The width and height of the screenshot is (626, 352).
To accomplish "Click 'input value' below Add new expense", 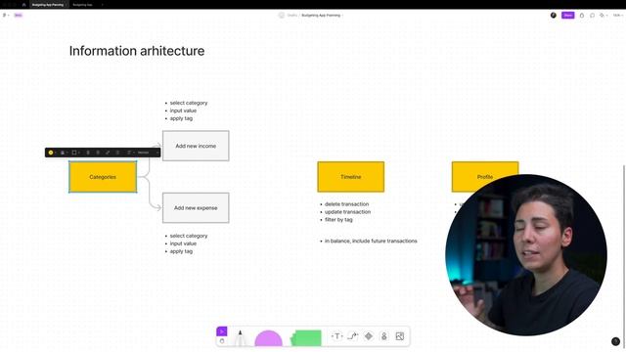I will [x=183, y=243].
